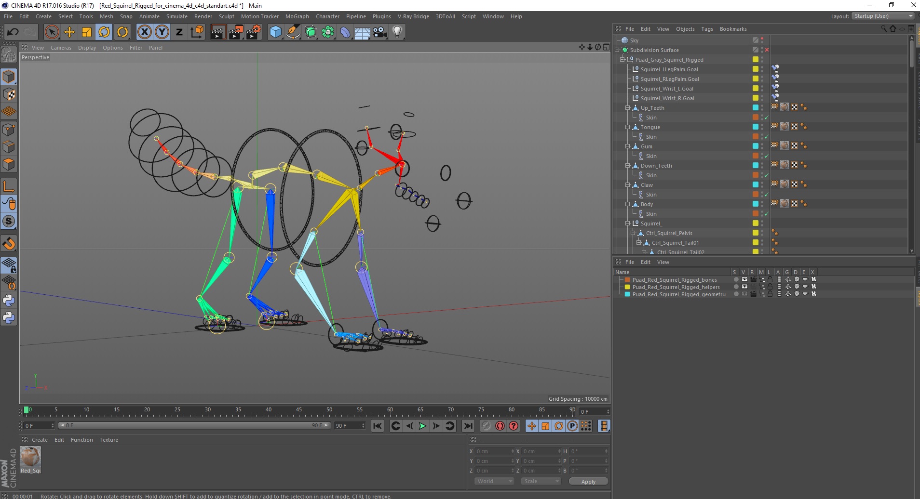Switch to Model mode icon
The width and height of the screenshot is (920, 499).
point(9,77)
